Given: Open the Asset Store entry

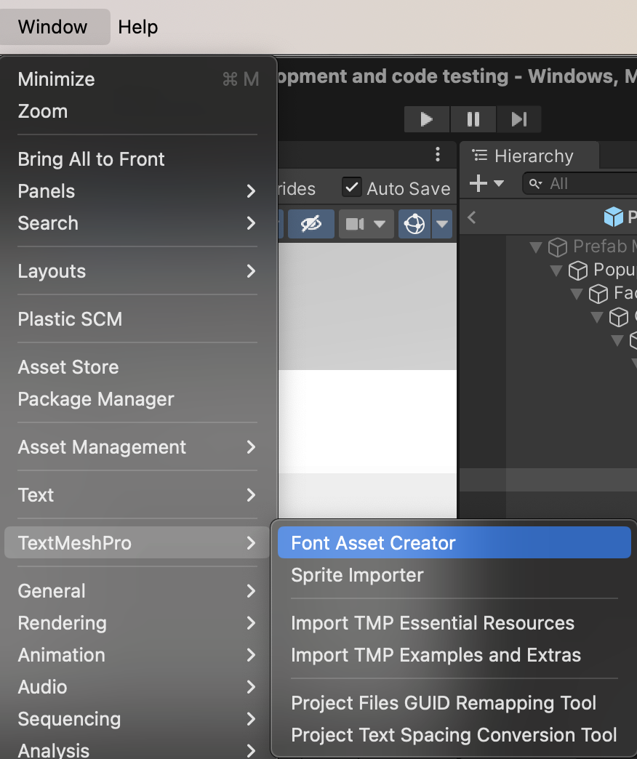Looking at the screenshot, I should click(138, 367).
